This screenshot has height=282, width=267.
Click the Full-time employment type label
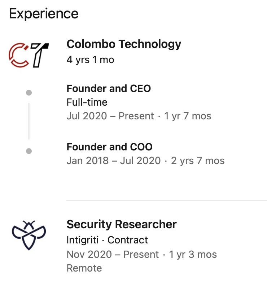(x=87, y=102)
